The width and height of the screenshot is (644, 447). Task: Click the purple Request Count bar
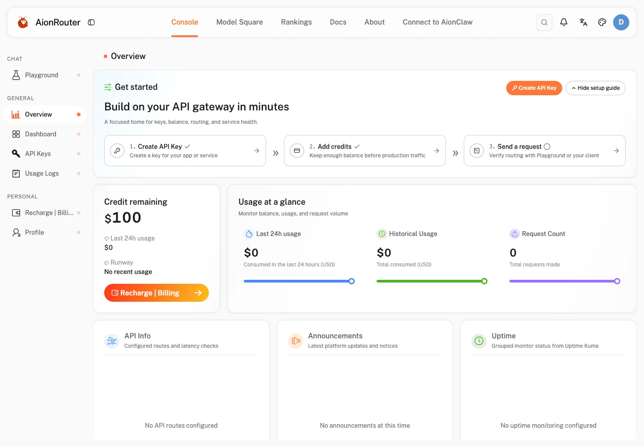(564, 281)
